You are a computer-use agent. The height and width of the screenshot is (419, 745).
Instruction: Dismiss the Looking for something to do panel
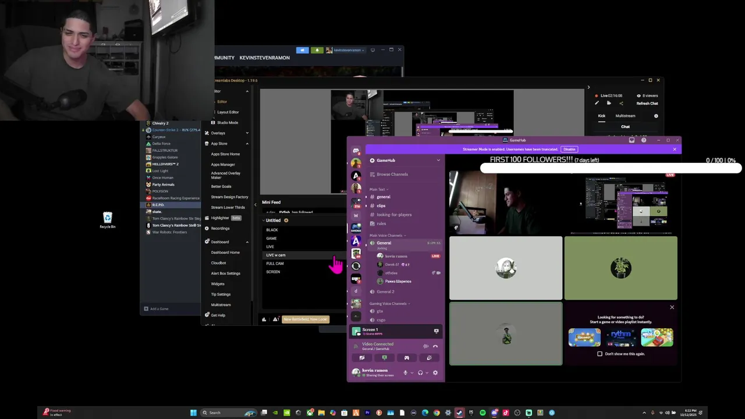coord(672,307)
